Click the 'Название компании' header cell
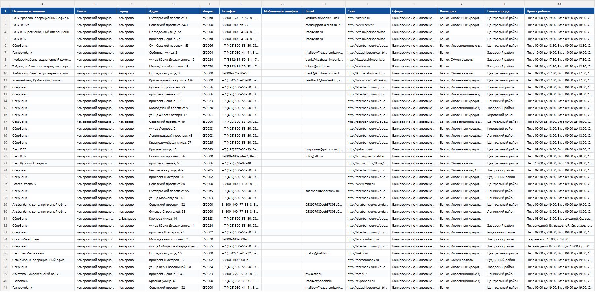The image size is (595, 297). point(42,11)
